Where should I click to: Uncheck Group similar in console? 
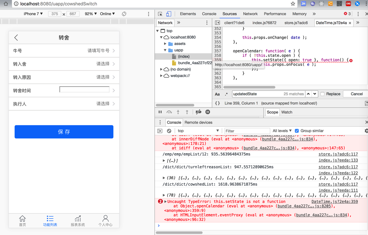297,131
